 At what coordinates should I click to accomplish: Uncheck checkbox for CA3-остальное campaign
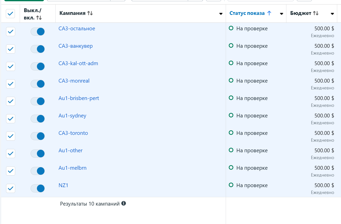11,32
